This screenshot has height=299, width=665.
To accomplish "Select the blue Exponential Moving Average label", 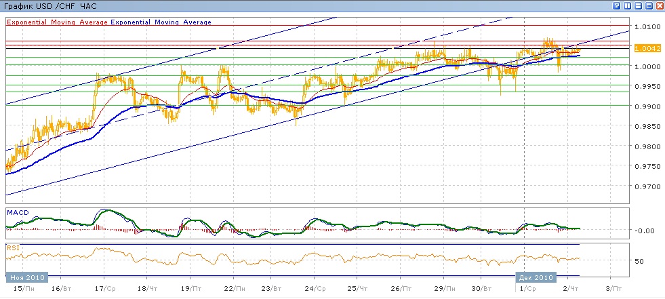I will coord(160,22).
